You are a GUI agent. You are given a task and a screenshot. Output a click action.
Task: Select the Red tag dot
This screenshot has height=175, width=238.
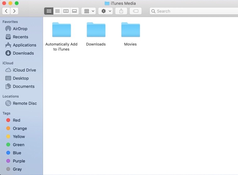[x=8, y=120]
